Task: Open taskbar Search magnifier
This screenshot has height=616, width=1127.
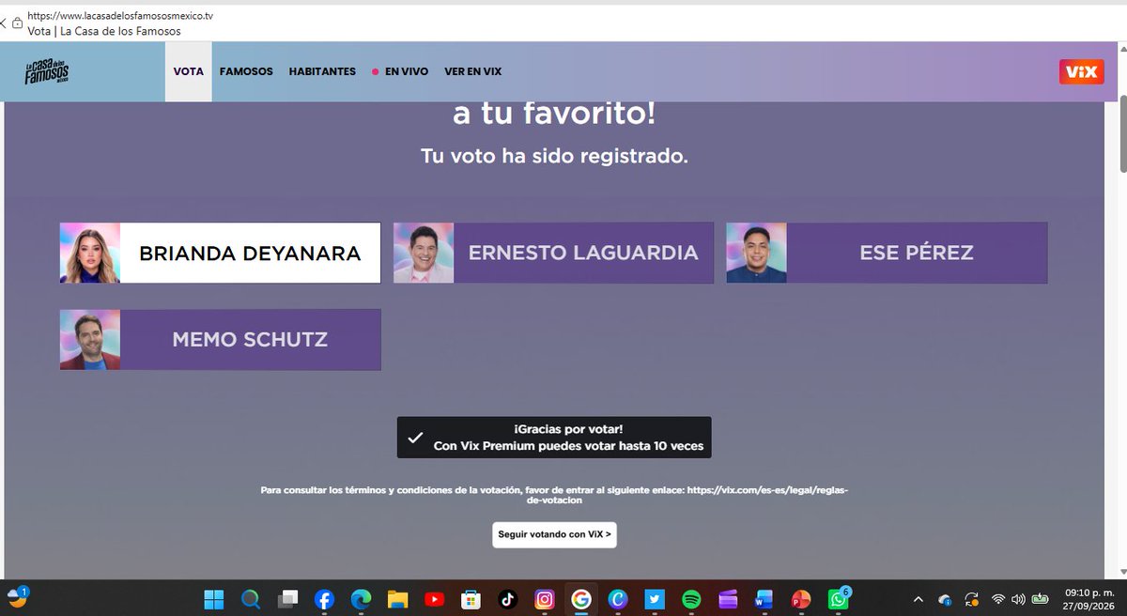Action: [x=251, y=599]
